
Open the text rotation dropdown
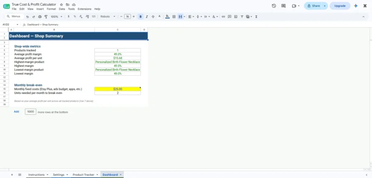[215, 17]
